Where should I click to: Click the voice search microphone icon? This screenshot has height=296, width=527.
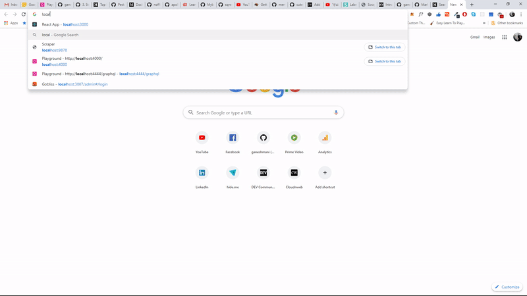pyautogui.click(x=336, y=112)
